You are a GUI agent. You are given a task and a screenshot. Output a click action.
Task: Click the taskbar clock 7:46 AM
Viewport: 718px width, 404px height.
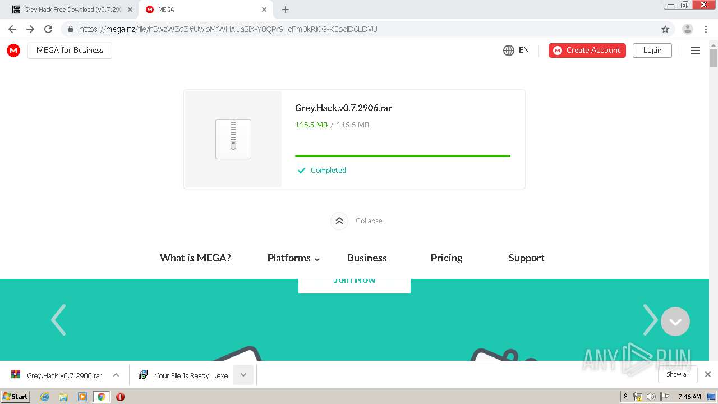pyautogui.click(x=689, y=397)
